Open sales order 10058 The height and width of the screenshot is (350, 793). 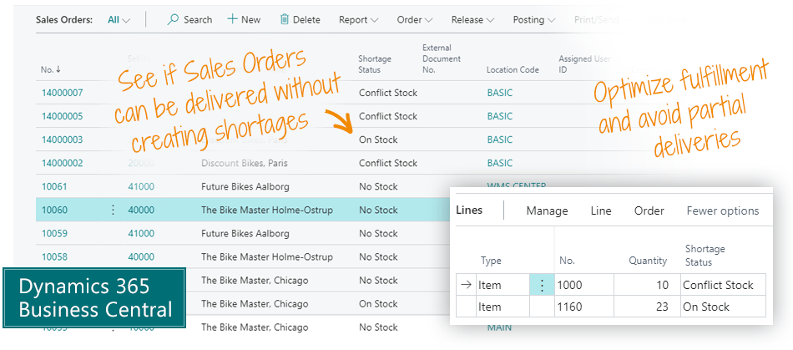54,257
